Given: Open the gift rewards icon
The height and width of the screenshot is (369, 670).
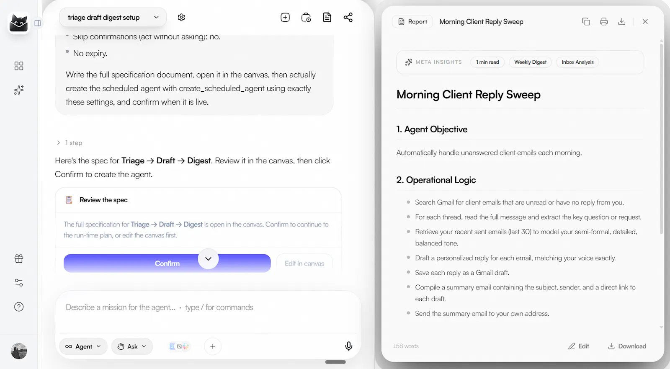Looking at the screenshot, I should tap(19, 258).
